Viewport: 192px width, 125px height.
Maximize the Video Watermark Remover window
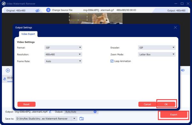point(182,4)
